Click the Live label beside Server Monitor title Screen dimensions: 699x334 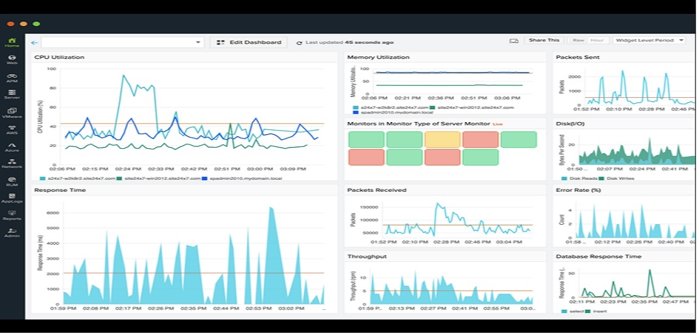click(x=497, y=124)
